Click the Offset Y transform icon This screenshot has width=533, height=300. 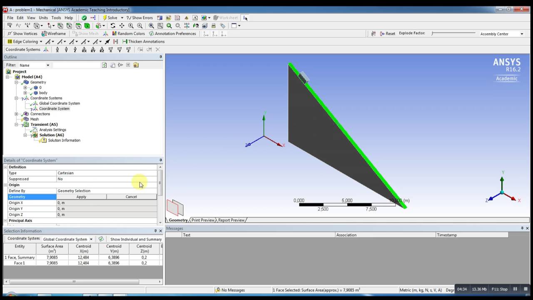click(x=66, y=50)
